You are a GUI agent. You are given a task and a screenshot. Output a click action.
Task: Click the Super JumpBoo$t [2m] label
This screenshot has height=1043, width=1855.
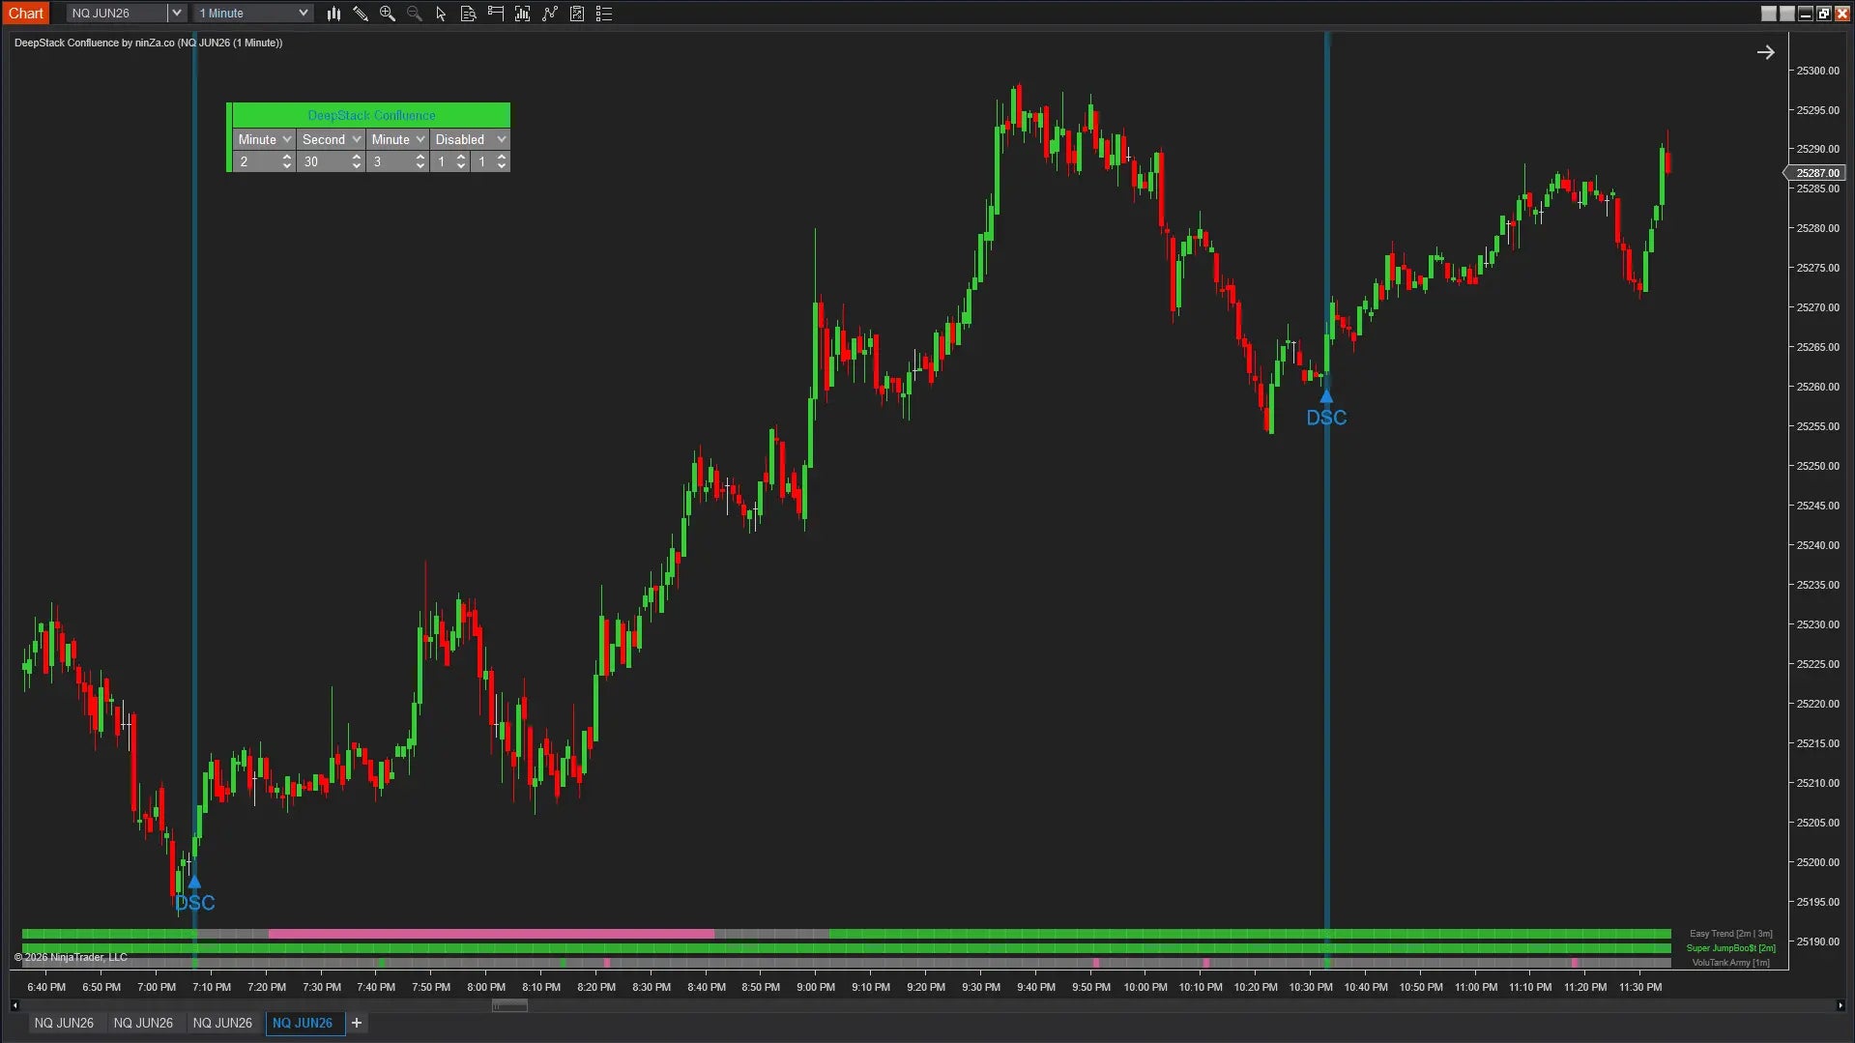[x=1730, y=948]
